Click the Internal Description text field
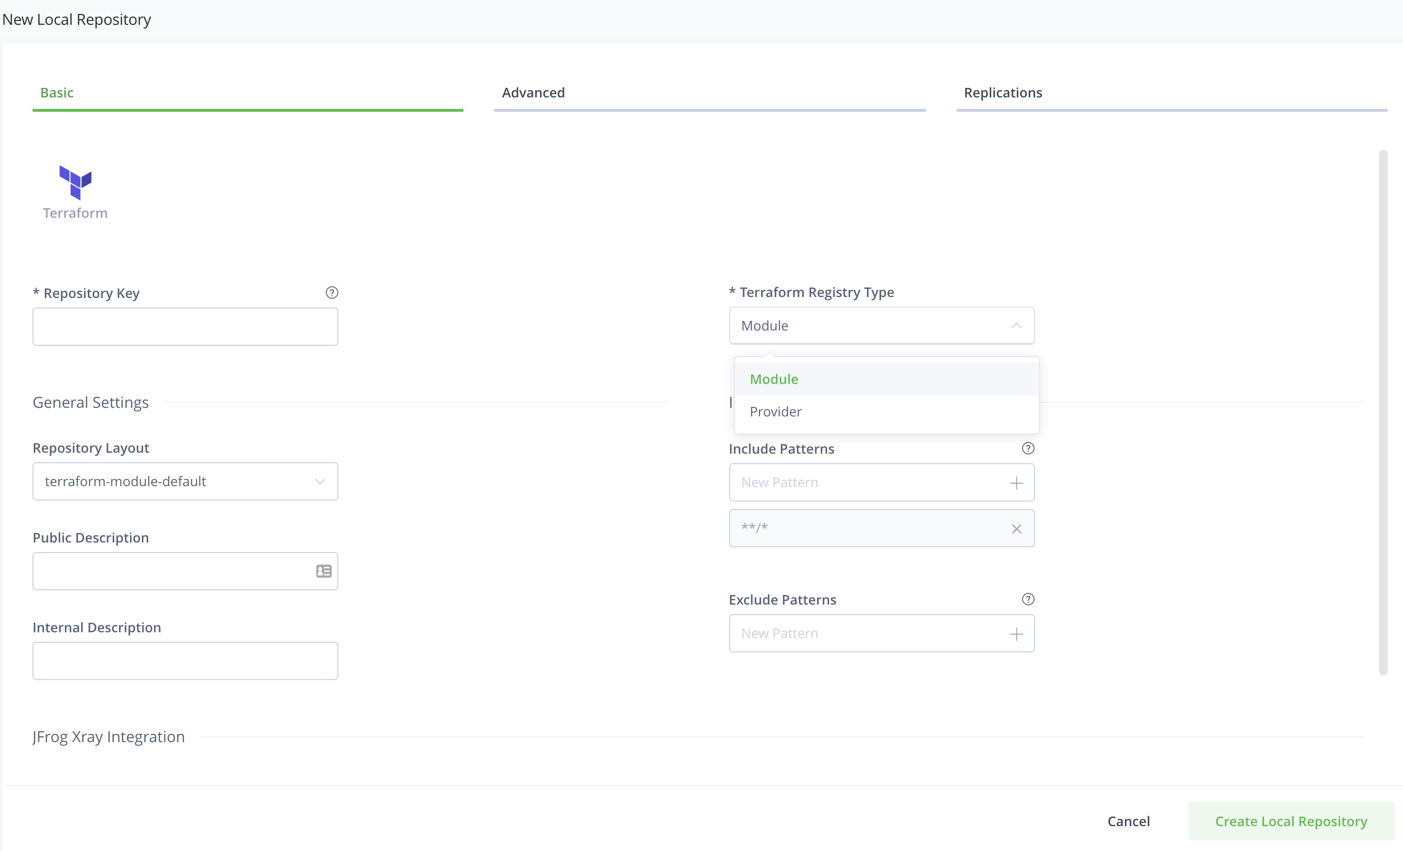Viewport: 1403px width, 851px height. [185, 661]
